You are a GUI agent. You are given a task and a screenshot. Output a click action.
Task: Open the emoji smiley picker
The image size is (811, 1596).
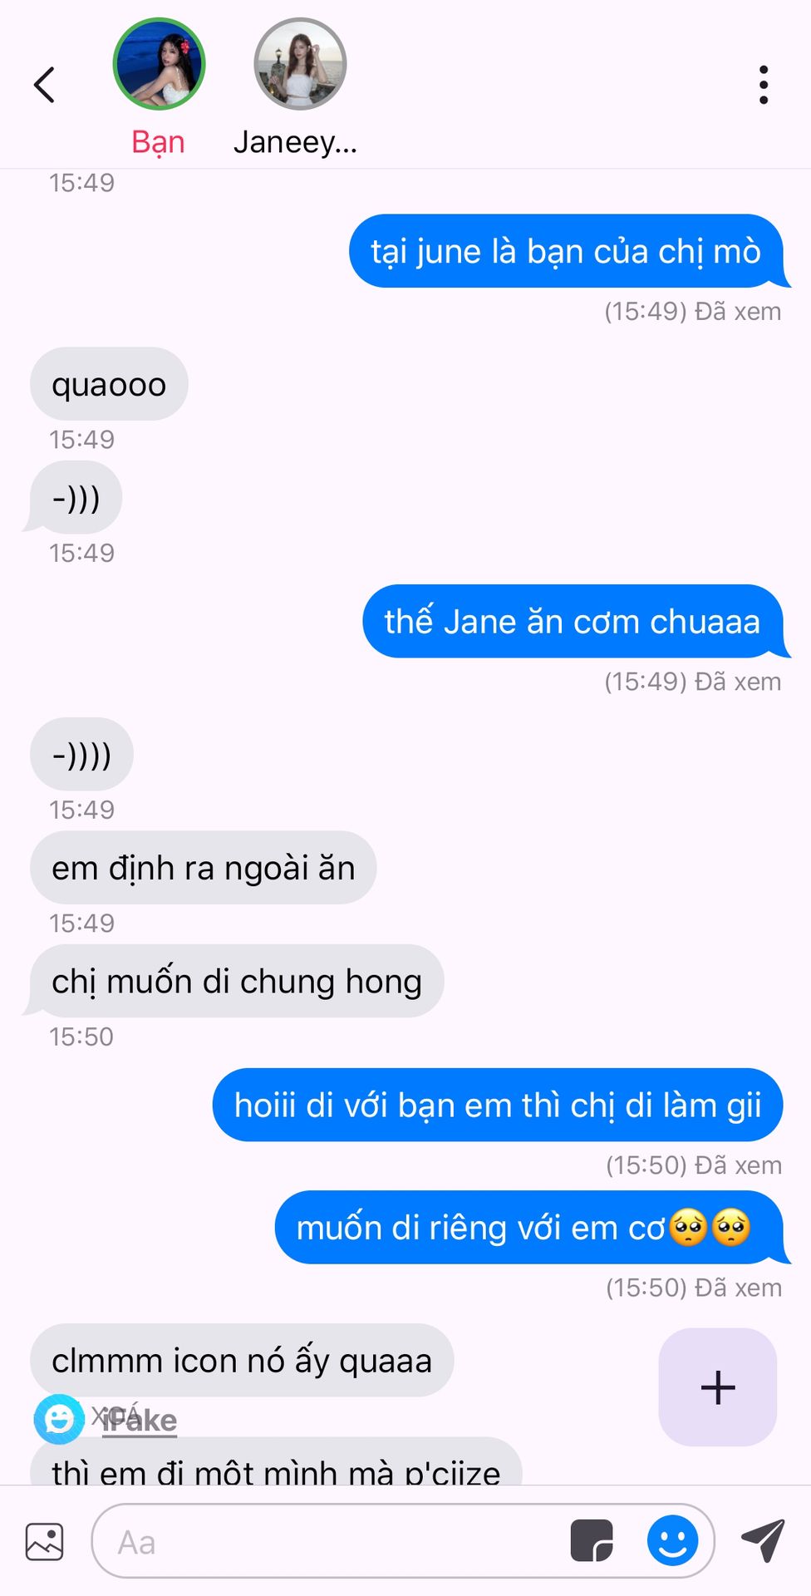click(672, 1540)
